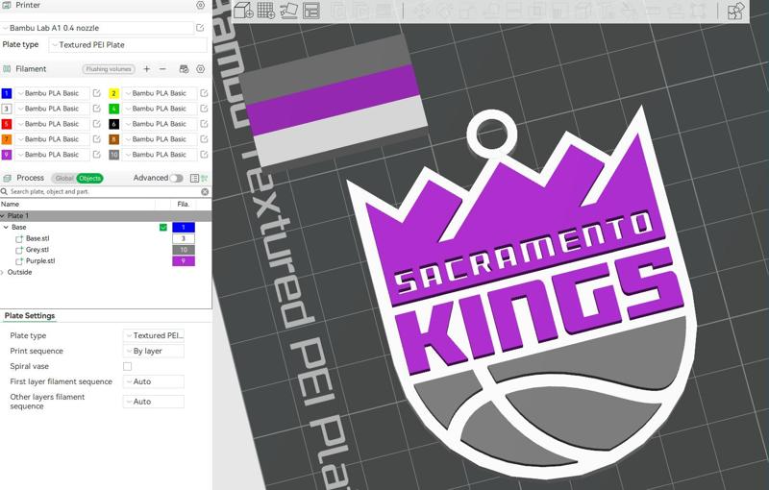
Task: Sync filament list from AMS
Action: [x=184, y=69]
